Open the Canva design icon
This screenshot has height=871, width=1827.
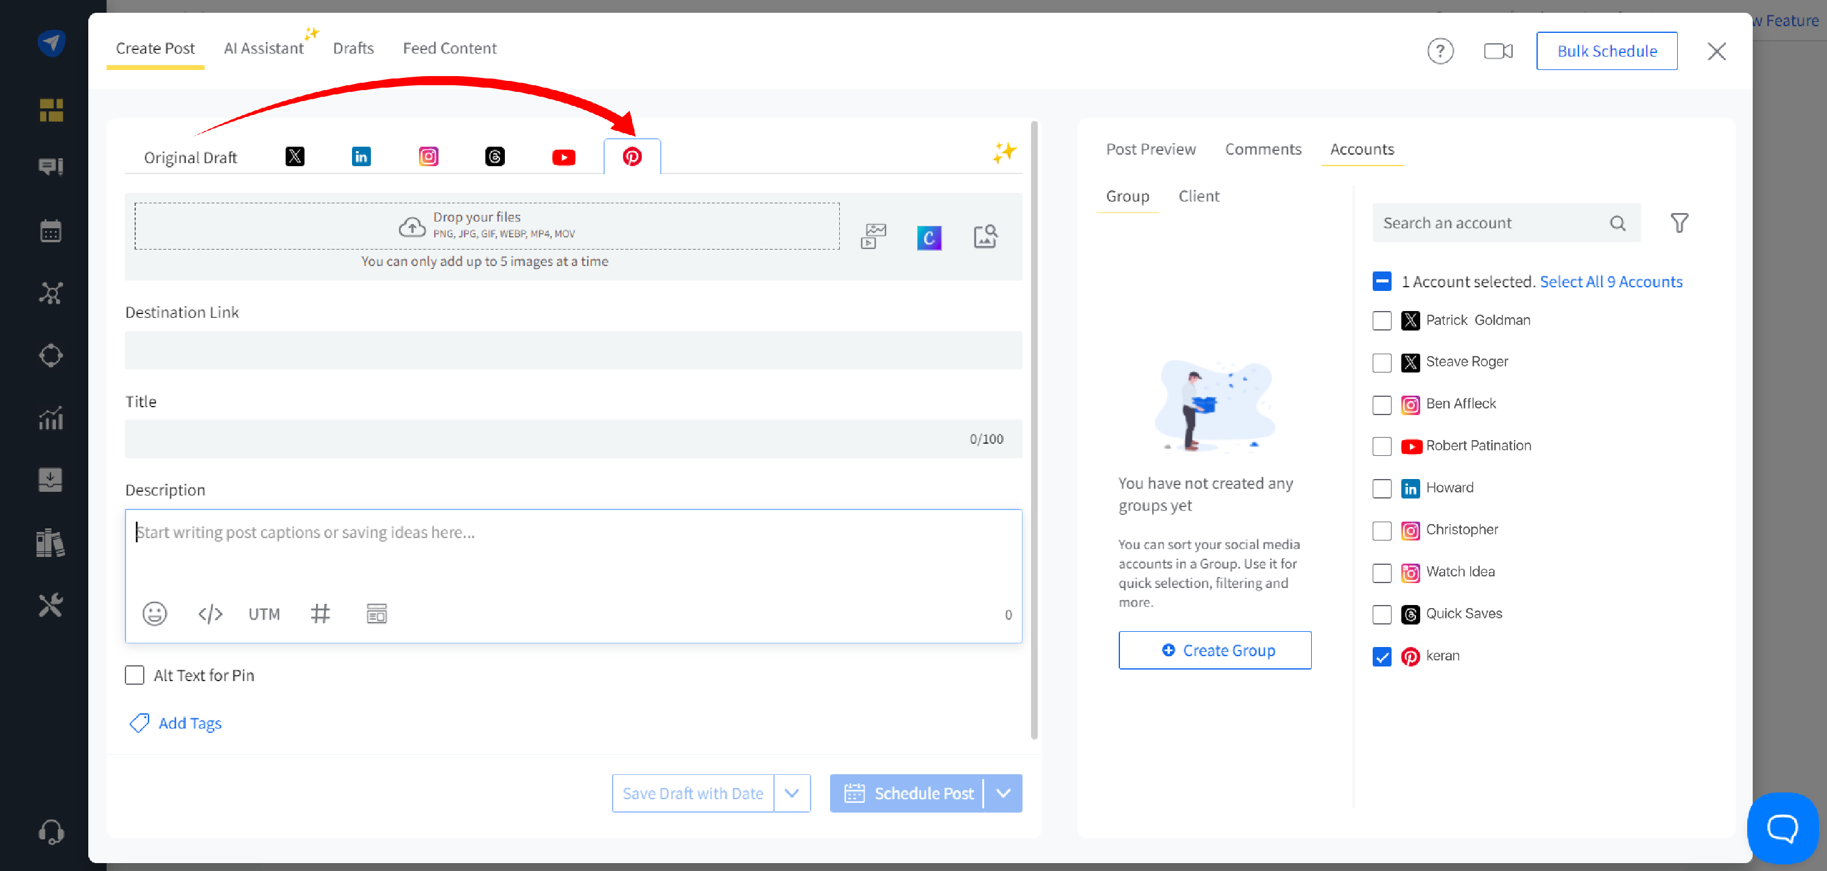[928, 237]
